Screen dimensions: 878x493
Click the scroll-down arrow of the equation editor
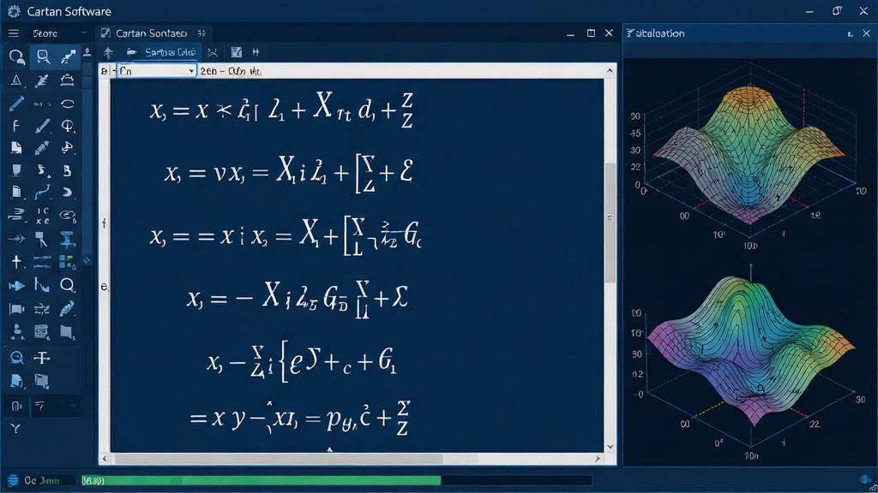click(x=610, y=447)
